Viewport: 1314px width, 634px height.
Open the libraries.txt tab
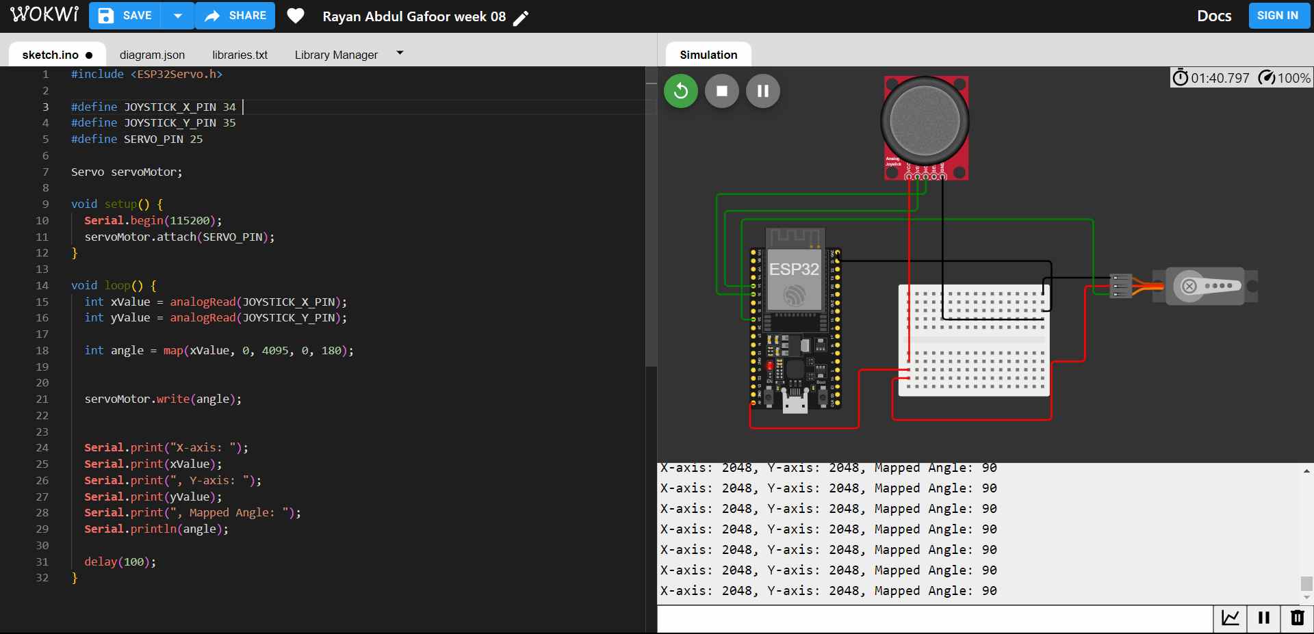240,55
